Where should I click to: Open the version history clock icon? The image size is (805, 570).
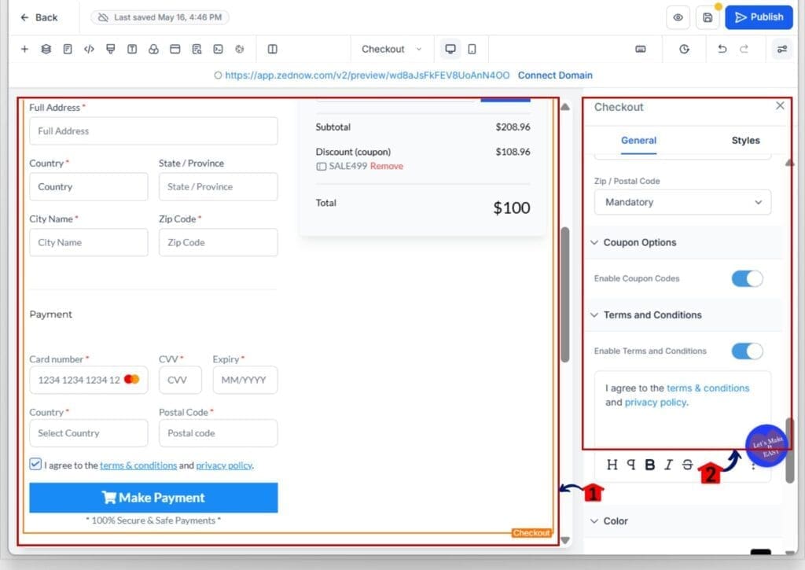coord(684,49)
